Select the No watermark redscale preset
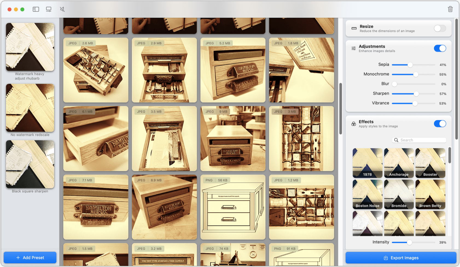Image resolution: width=460 pixels, height=267 pixels. click(30, 108)
